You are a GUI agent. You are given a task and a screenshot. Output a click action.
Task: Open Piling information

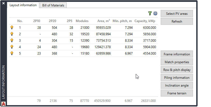point(177,78)
